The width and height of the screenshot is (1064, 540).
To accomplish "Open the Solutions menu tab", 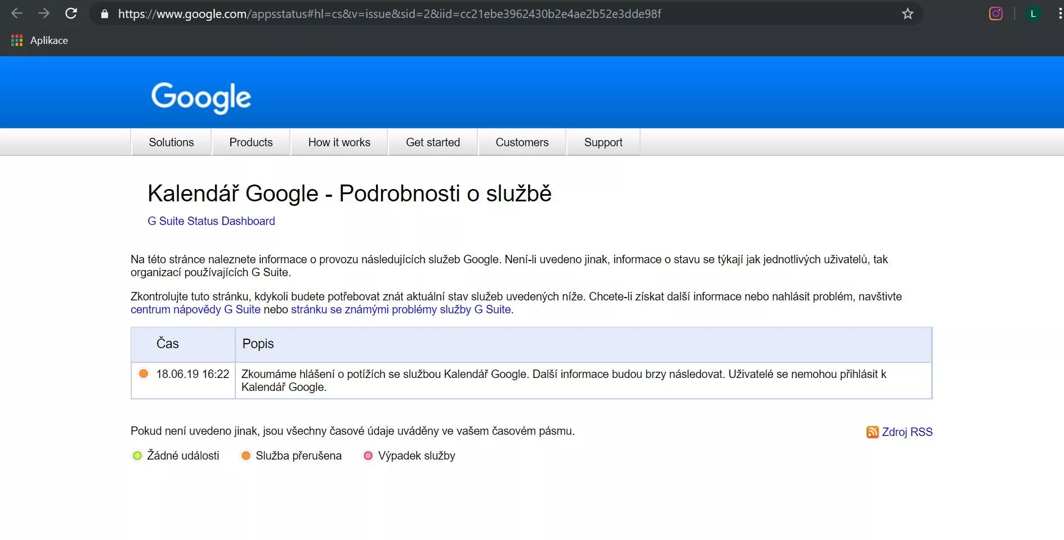I will tap(171, 142).
